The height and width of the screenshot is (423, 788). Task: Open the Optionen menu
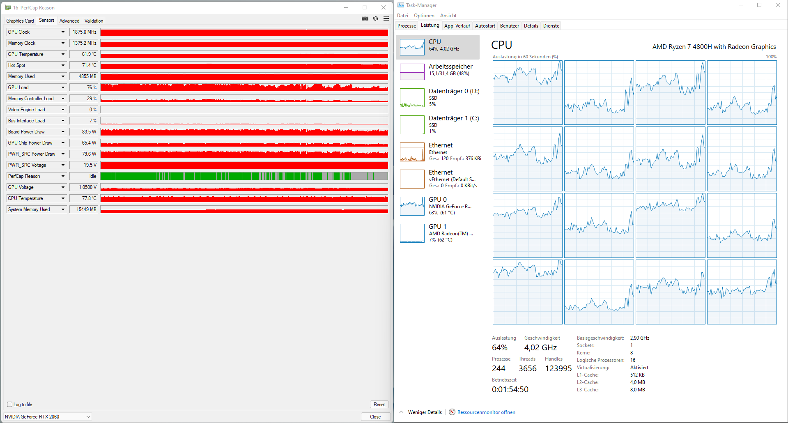point(424,16)
